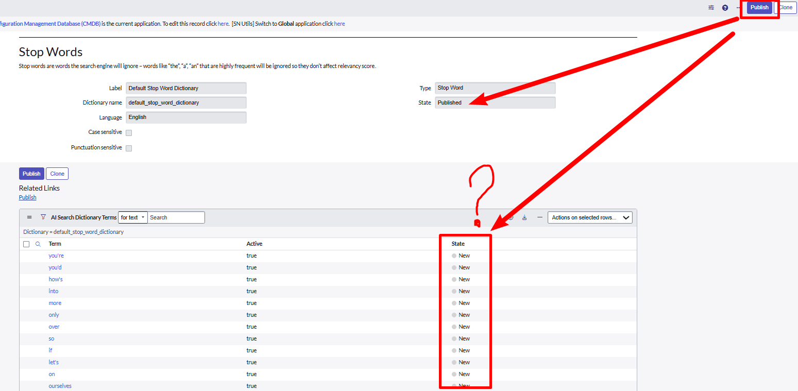Image resolution: width=798 pixels, height=391 pixels.
Task: Click the help question mark icon
Action: pyautogui.click(x=725, y=8)
